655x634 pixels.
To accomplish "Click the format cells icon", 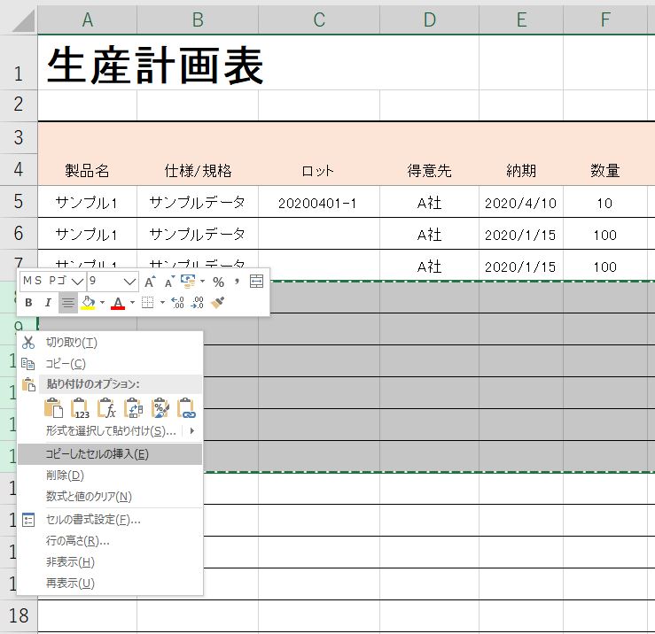I will [x=28, y=520].
